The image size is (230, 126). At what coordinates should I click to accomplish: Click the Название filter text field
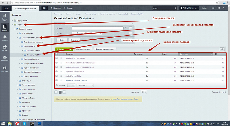[x=97, y=28]
